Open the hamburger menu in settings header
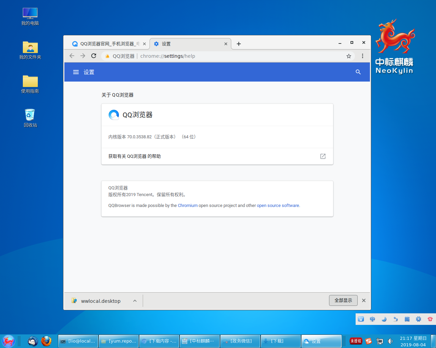 [76, 72]
